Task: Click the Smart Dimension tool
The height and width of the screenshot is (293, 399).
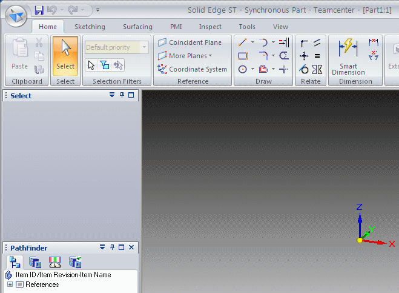Action: [348, 57]
